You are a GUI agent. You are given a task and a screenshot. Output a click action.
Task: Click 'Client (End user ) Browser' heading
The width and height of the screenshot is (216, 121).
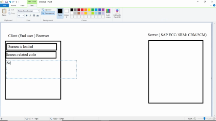point(28,36)
